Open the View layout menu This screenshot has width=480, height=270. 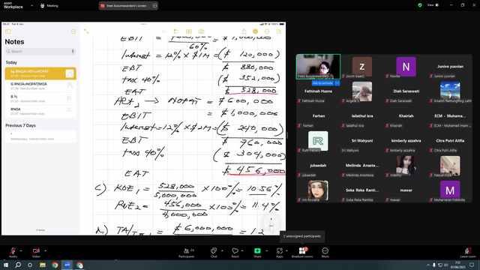pos(433,5)
